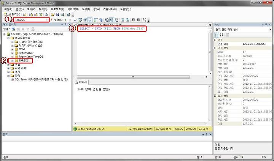Click the Save floppy disk icon
The image size is (274, 161).
coord(57,14)
